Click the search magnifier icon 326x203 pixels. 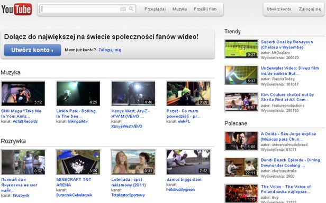131,8
